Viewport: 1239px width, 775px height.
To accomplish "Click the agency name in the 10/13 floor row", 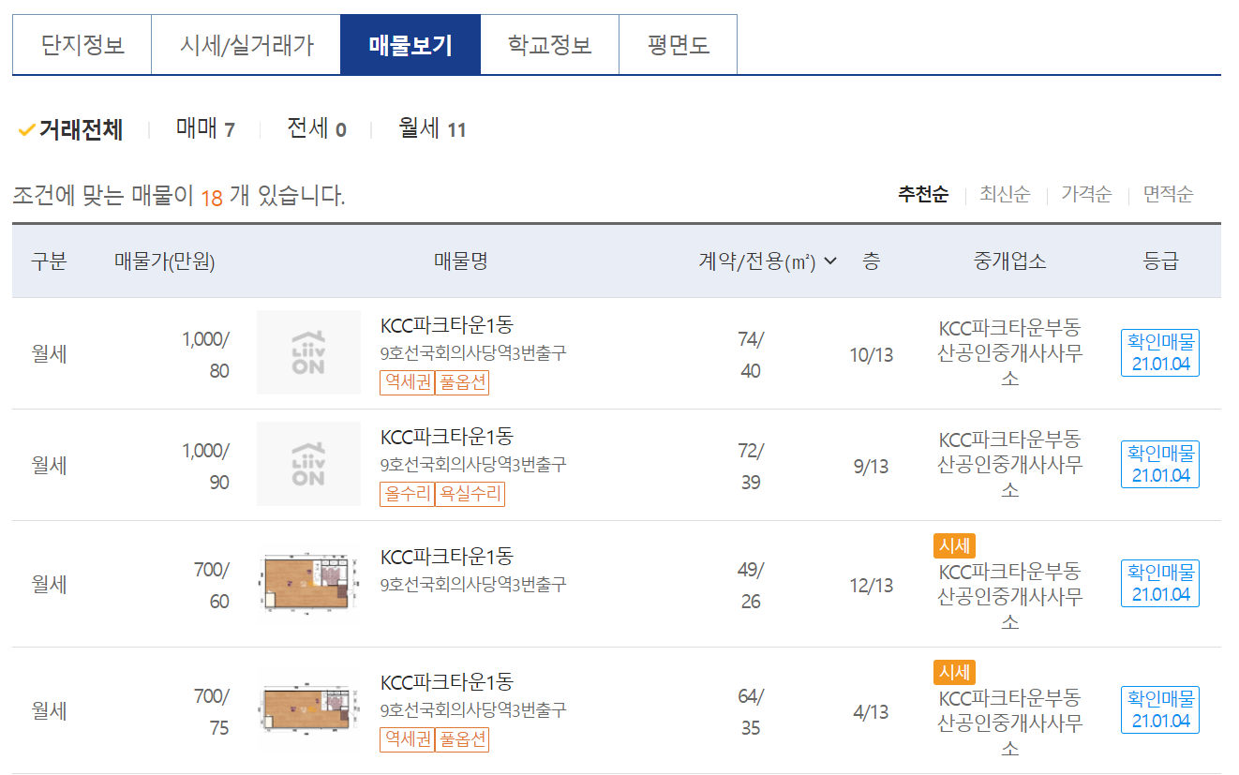I will (1009, 353).
